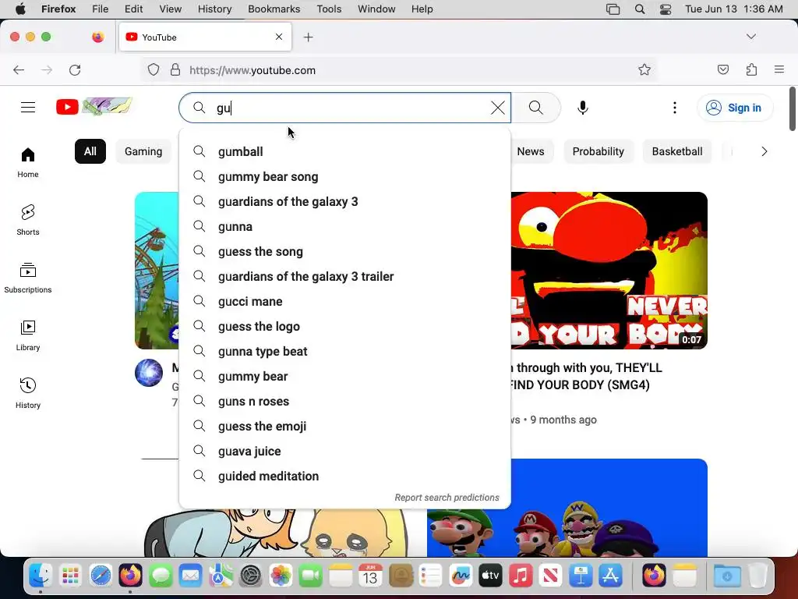Open the SMG4 video thumbnail with 0:07 duration
This screenshot has width=798, height=599.
coord(609,271)
